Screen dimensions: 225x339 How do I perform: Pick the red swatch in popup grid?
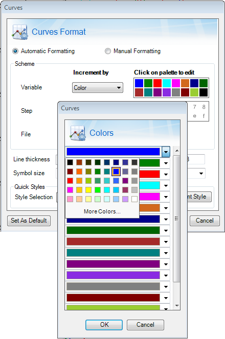point(70,181)
